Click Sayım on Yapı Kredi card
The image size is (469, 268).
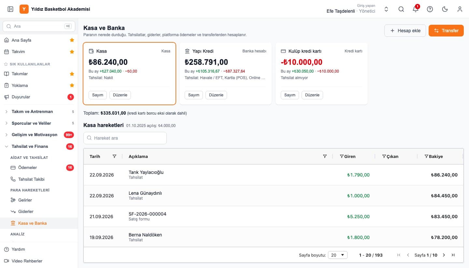point(194,95)
